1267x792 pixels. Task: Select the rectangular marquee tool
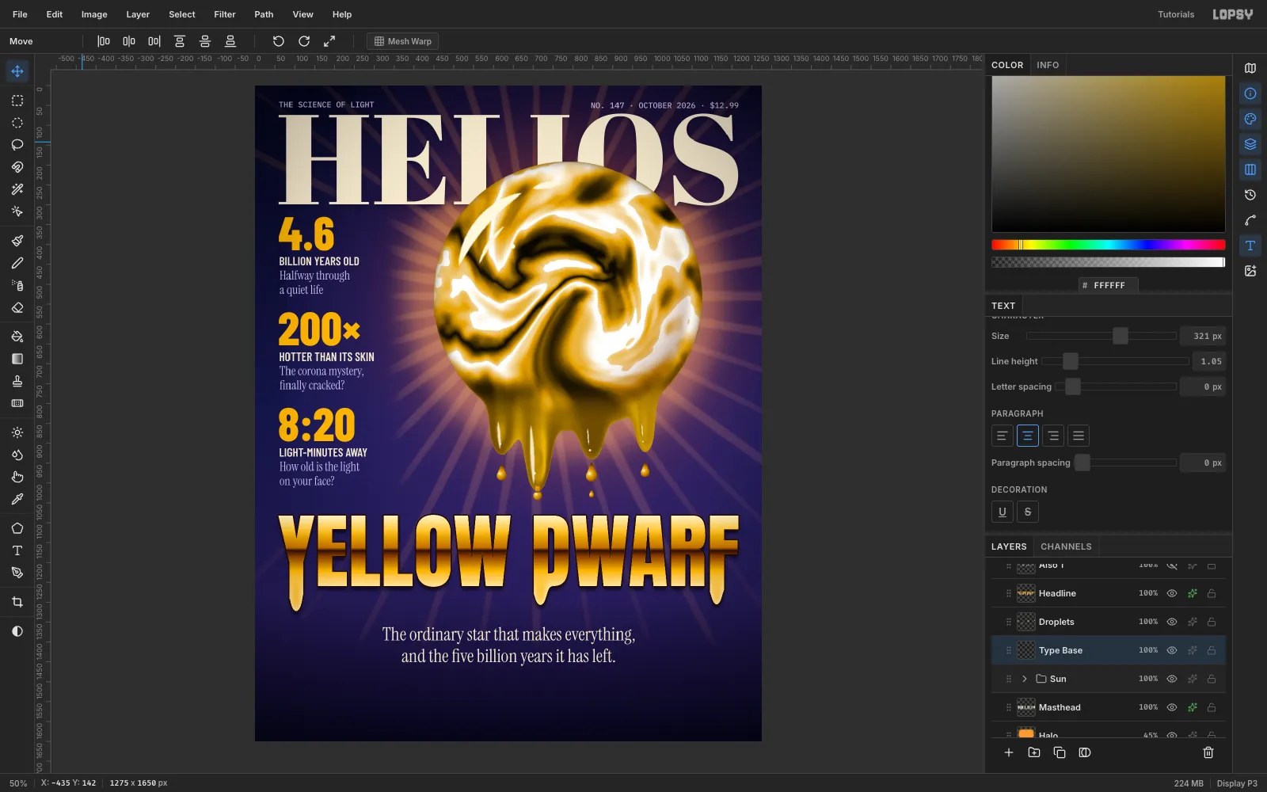pos(17,101)
